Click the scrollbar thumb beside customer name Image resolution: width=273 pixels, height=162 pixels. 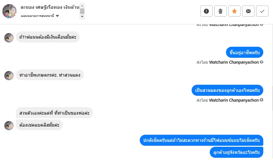pyautogui.click(x=82, y=11)
